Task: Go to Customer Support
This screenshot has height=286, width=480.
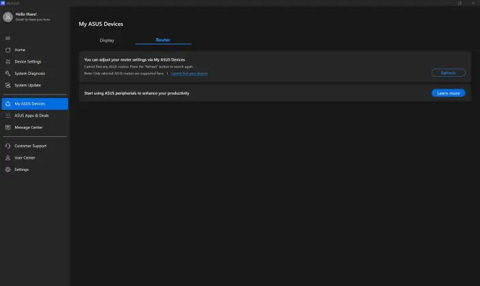Action: coord(35,146)
